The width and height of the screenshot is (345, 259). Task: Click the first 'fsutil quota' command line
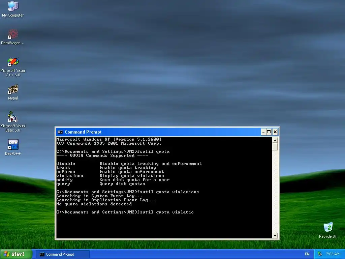tap(113, 151)
